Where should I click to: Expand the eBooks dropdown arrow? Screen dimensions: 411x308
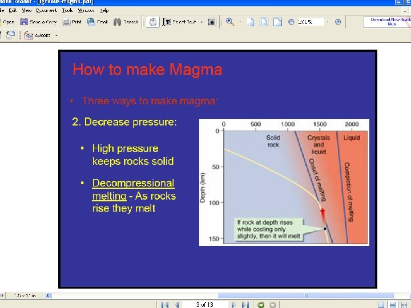click(57, 35)
